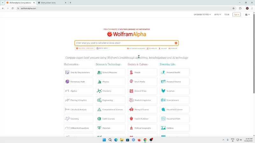The image size is (255, 143).
Task: Open the Tour page
Action: [x=227, y=15]
